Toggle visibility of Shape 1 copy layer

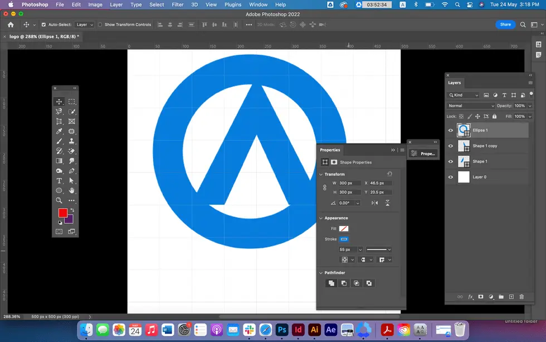[x=451, y=146]
